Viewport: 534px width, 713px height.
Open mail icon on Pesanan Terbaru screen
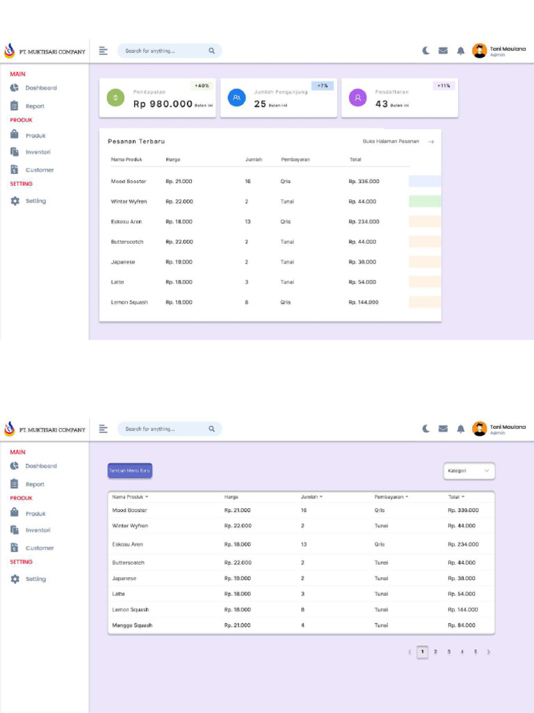(443, 50)
